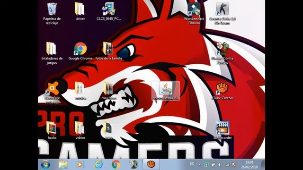
Task: Select the Google Chrome desktop shortcut
Action: (80, 51)
